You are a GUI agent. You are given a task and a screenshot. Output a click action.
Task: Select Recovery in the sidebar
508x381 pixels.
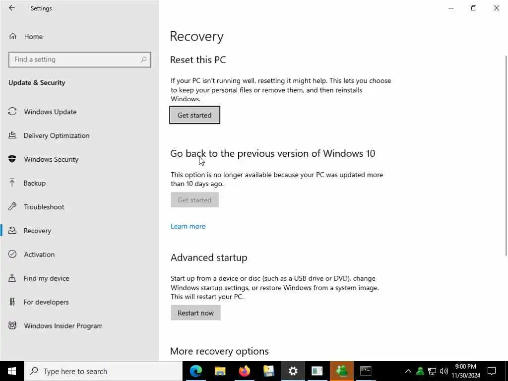pyautogui.click(x=37, y=231)
